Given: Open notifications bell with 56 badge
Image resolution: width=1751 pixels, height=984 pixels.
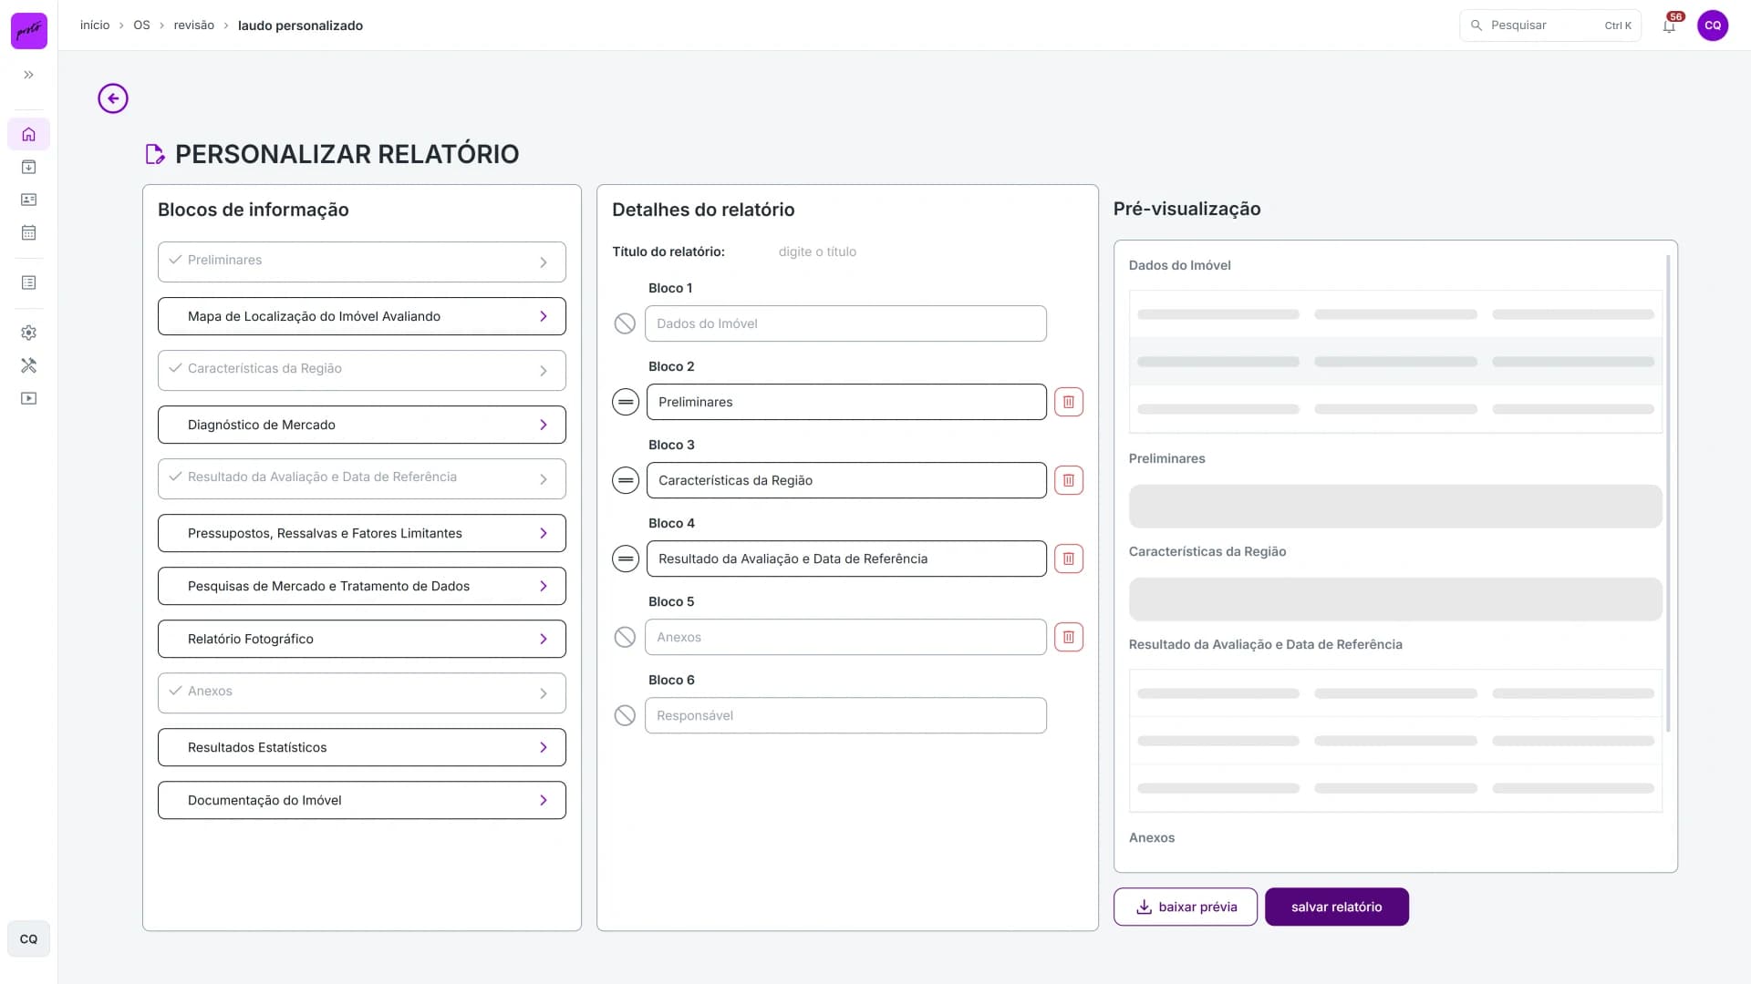Looking at the screenshot, I should 1669,26.
